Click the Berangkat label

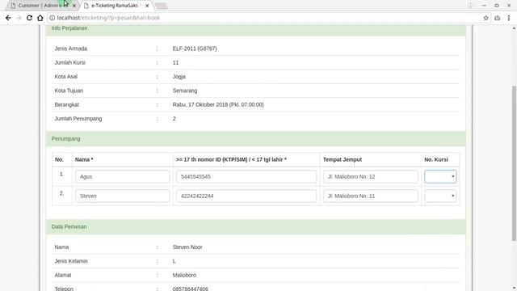[66, 104]
